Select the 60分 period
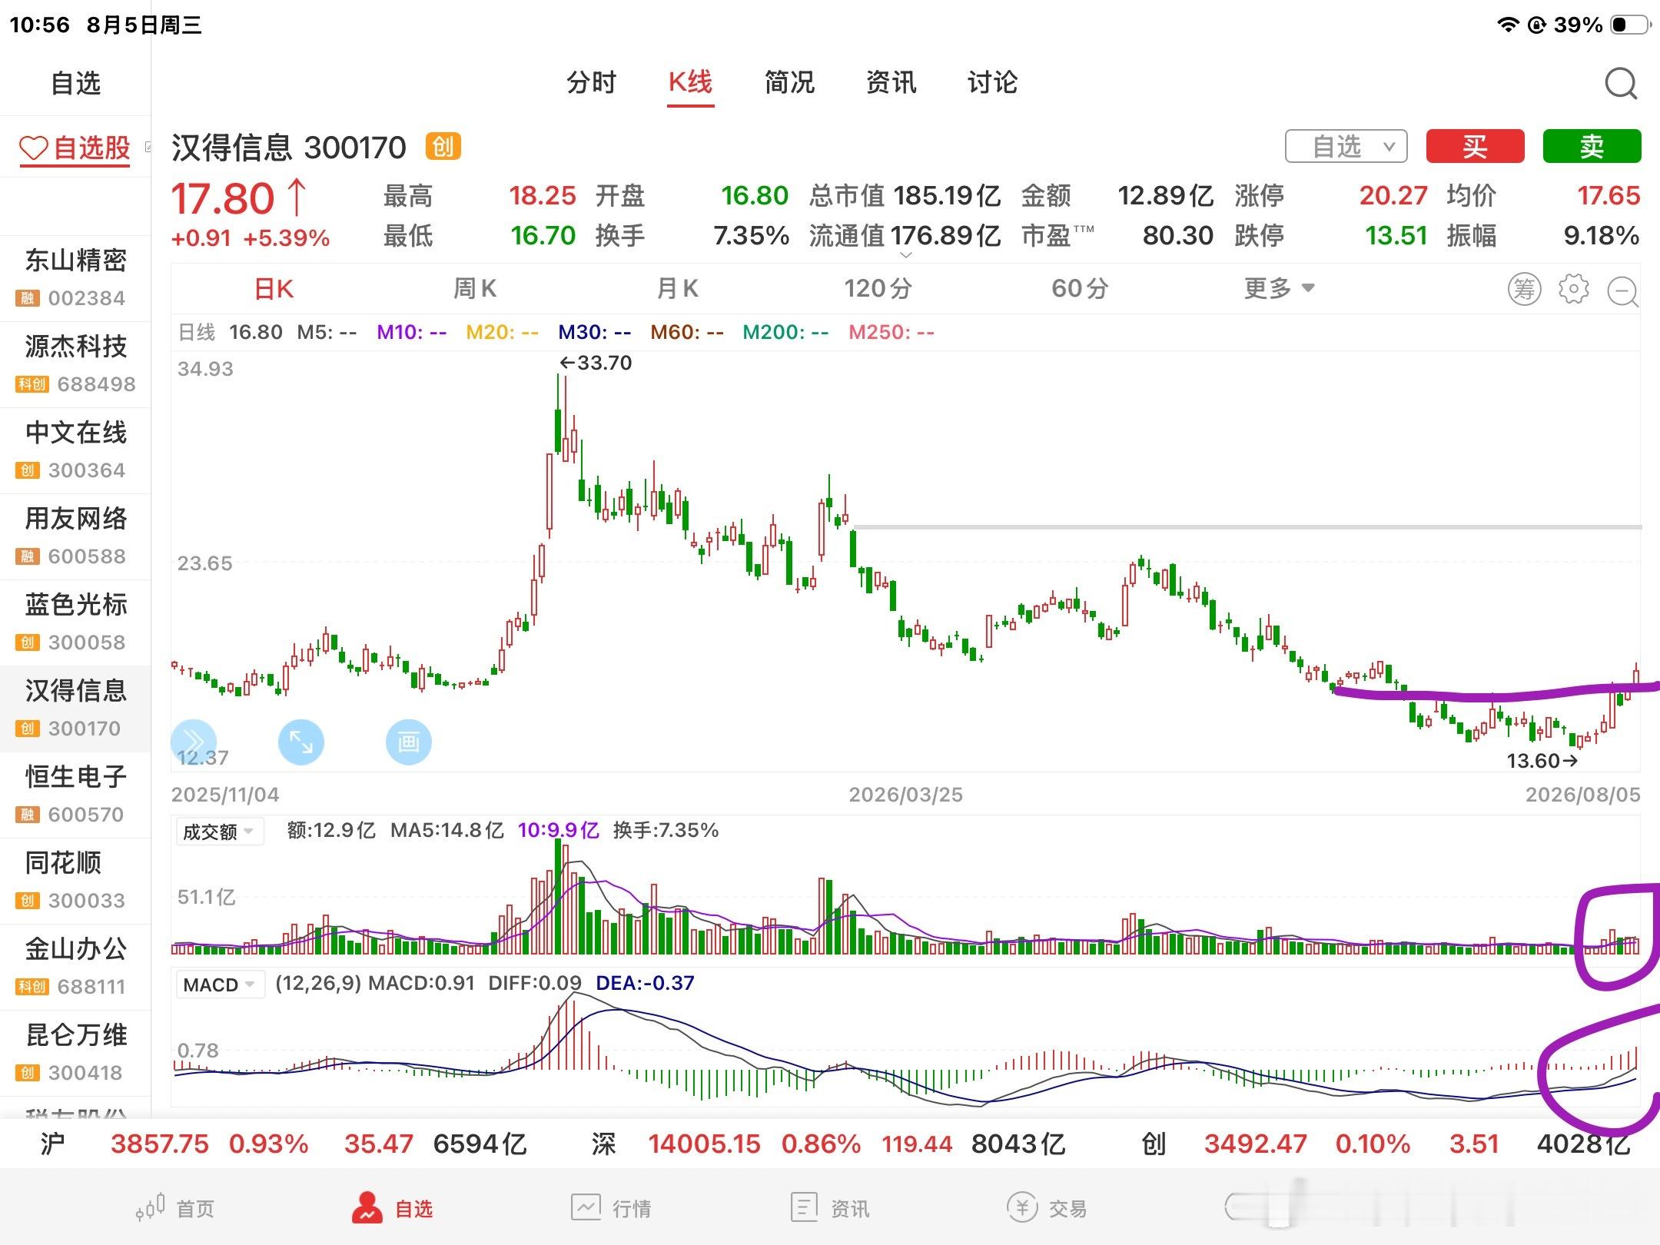The height and width of the screenshot is (1245, 1660). 1080,289
